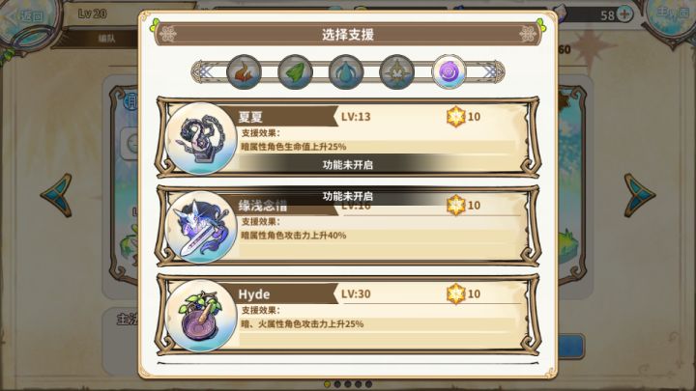Viewport: 696px width, 391px height.
Task: Click the last page indicator dot
Action: coord(368,384)
